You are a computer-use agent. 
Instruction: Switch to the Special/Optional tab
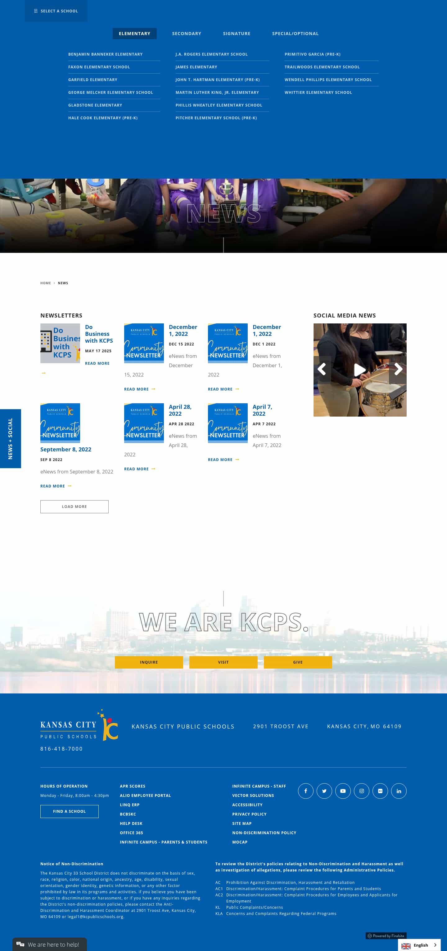[x=295, y=34]
